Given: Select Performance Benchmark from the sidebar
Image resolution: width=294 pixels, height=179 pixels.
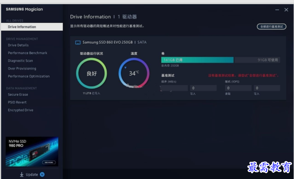Looking at the screenshot, I should point(27,53).
